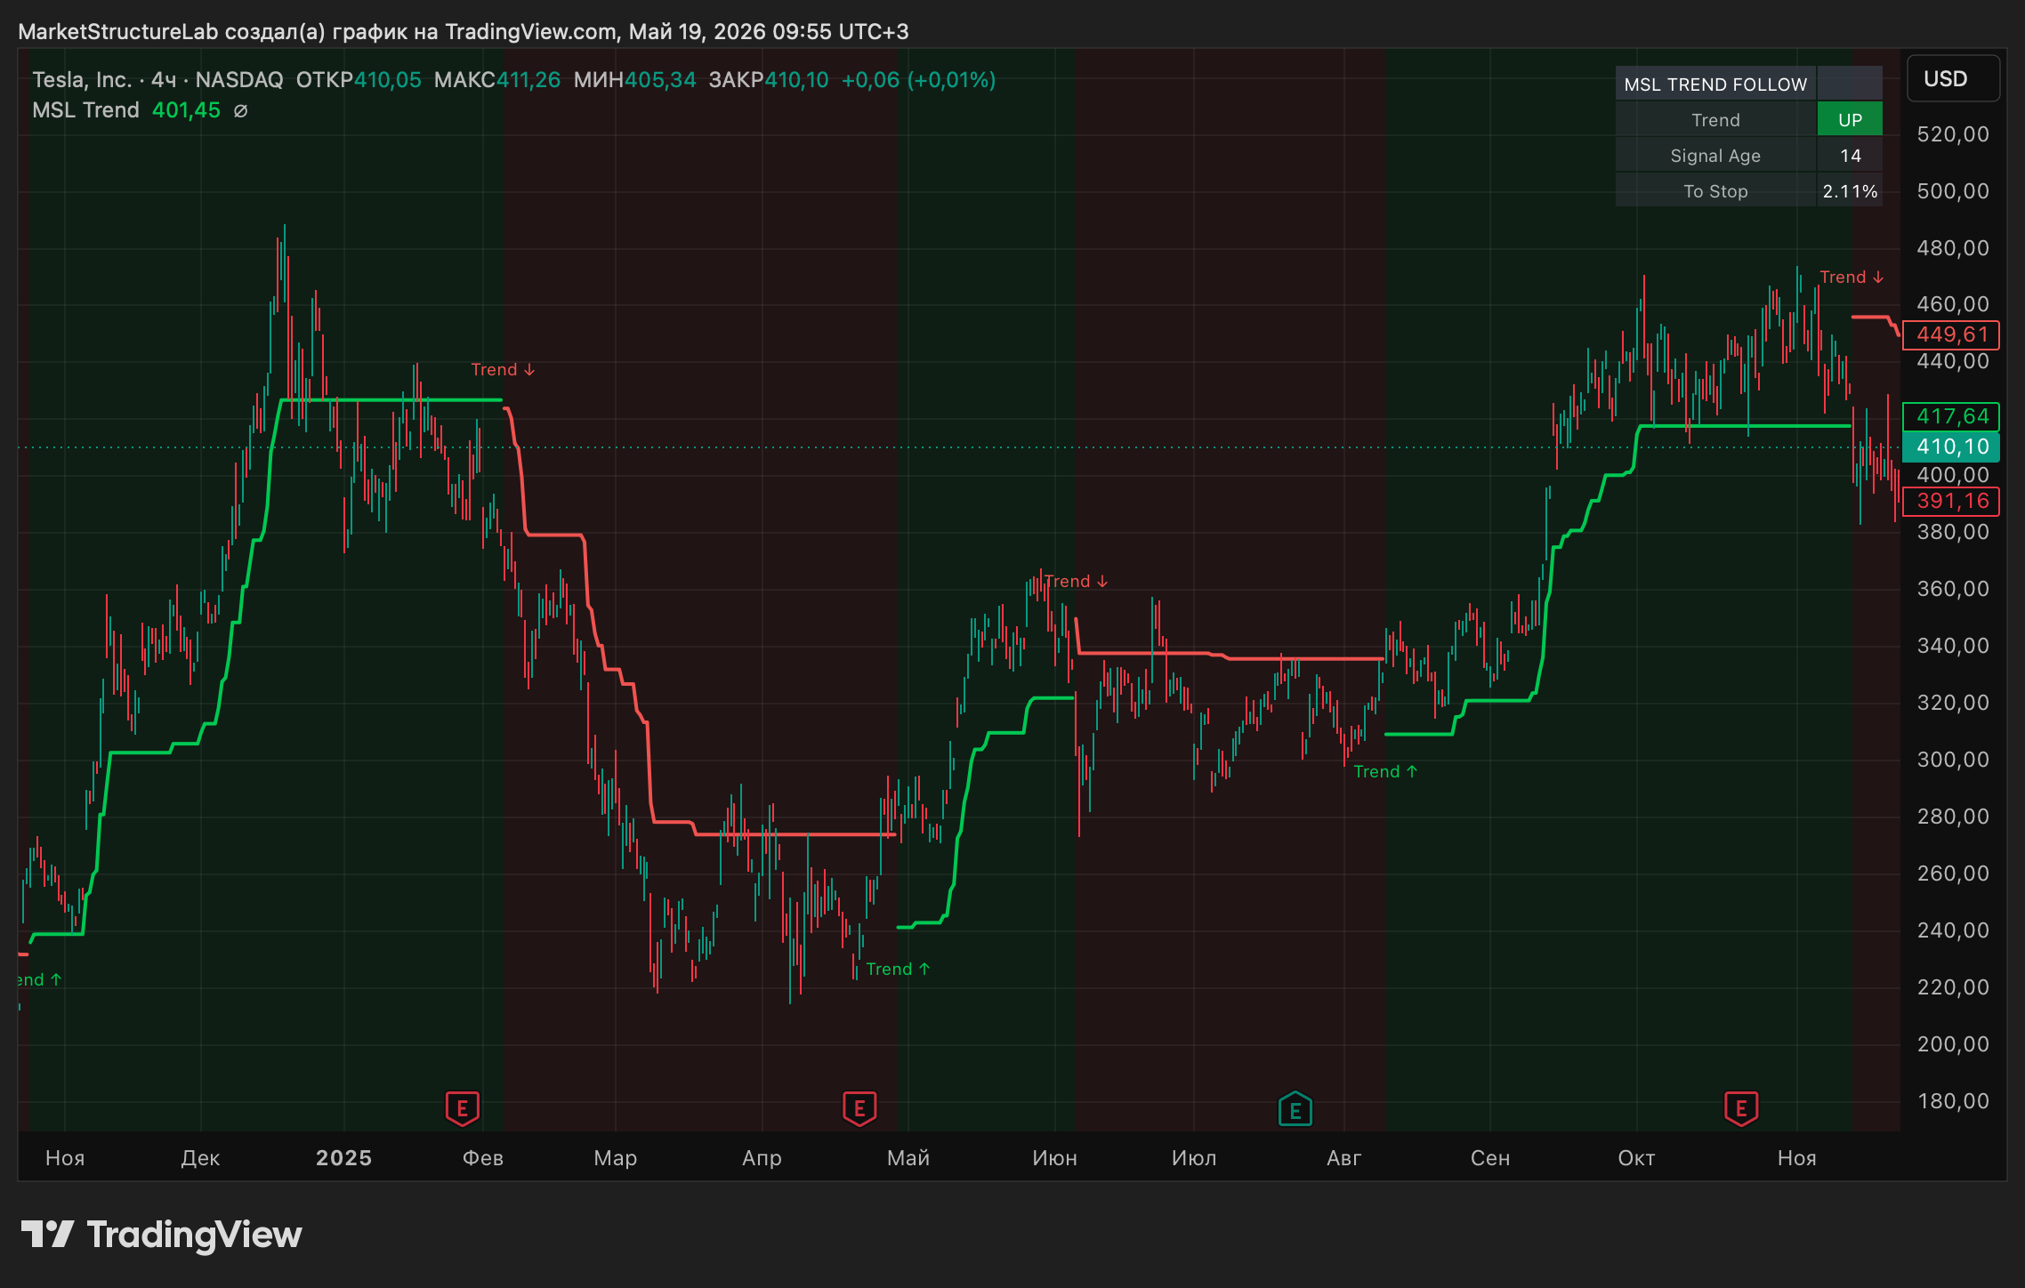The width and height of the screenshot is (2025, 1288).
Task: Click the UP trend status cell
Action: (1850, 119)
